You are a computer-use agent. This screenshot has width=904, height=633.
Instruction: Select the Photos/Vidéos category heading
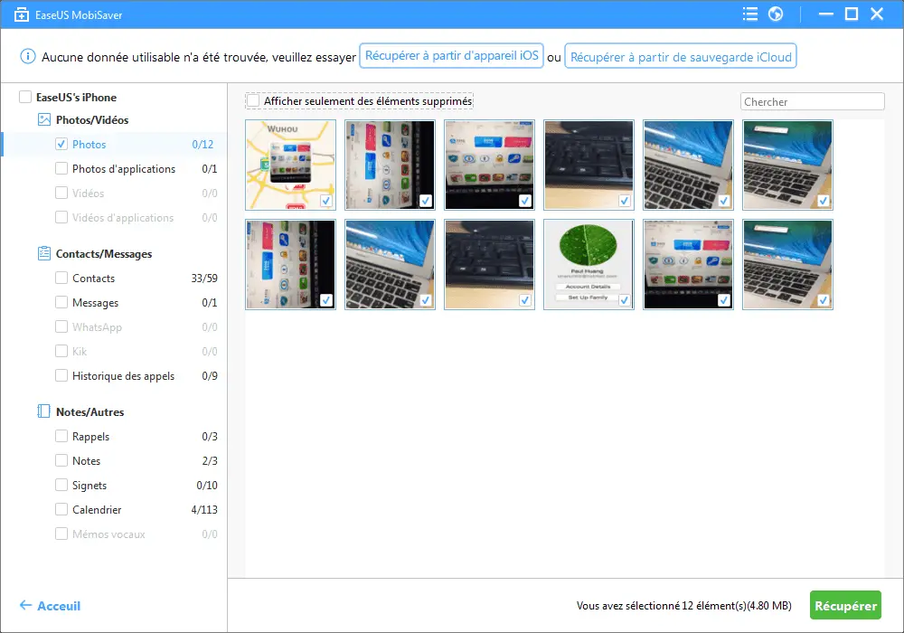[x=92, y=120]
